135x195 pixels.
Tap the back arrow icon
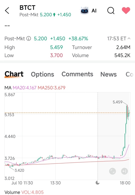click(x=7, y=11)
